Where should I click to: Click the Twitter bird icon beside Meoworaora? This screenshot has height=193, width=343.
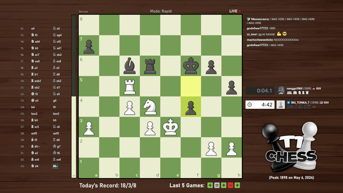pyautogui.click(x=249, y=19)
